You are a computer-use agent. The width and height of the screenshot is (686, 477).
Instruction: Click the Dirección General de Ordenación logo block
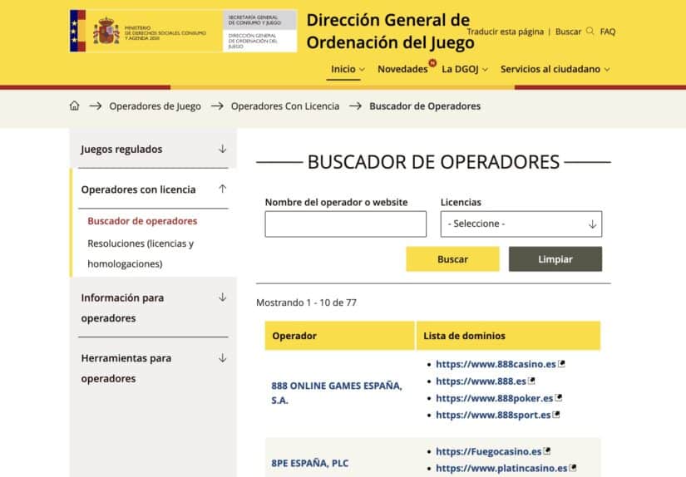coord(260,31)
